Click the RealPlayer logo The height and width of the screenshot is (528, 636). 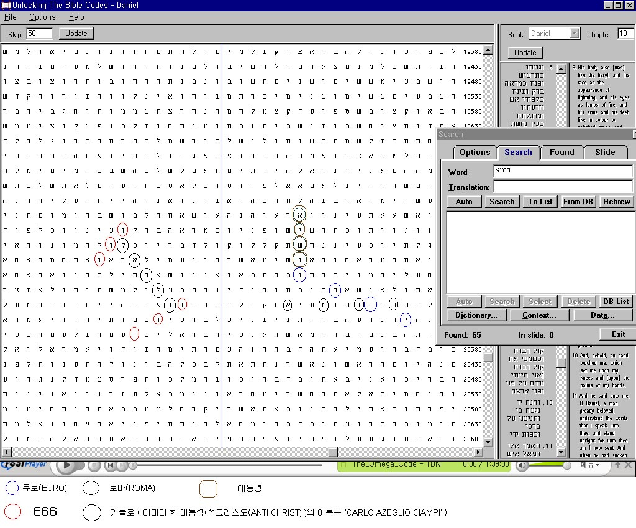pyautogui.click(x=24, y=465)
